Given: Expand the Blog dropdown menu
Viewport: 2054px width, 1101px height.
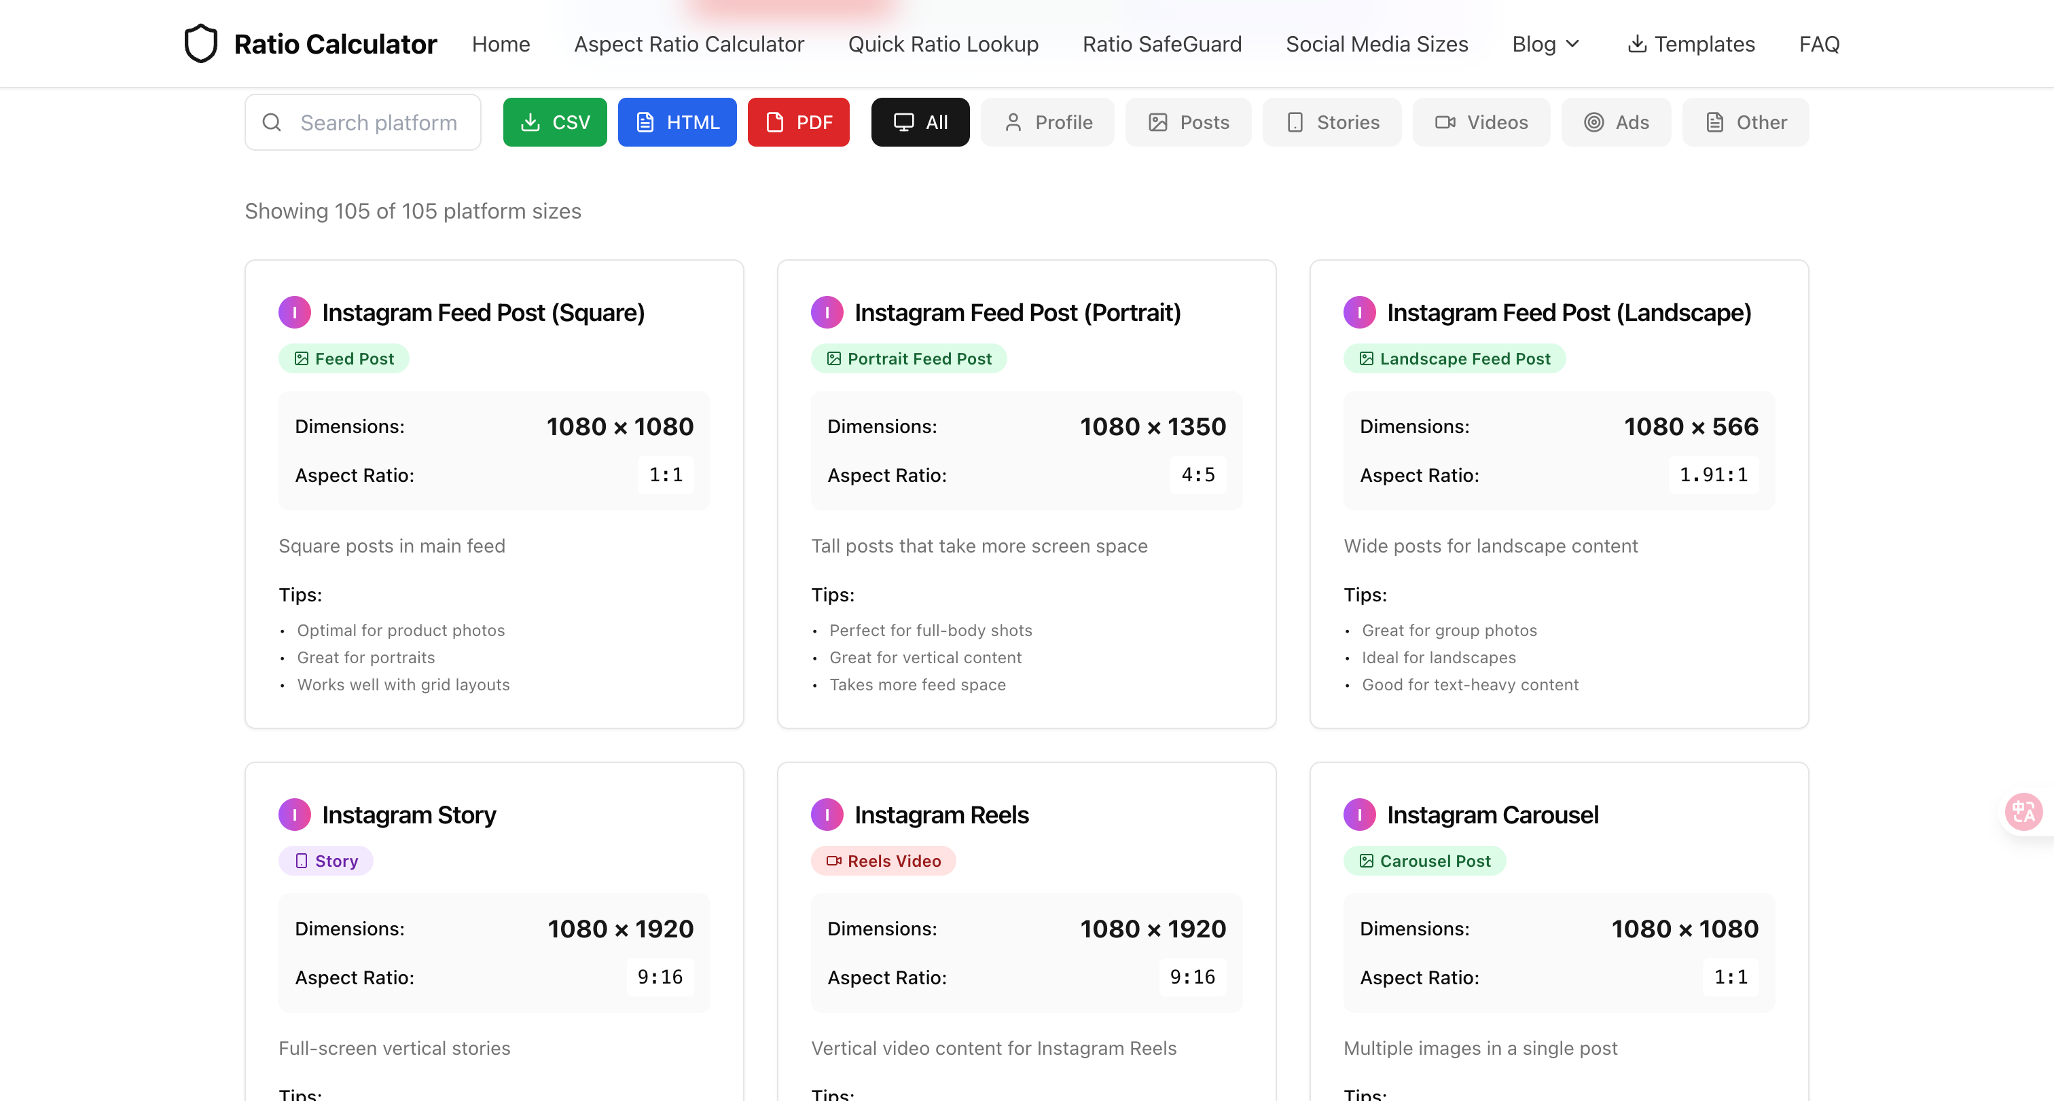Looking at the screenshot, I should [1545, 44].
